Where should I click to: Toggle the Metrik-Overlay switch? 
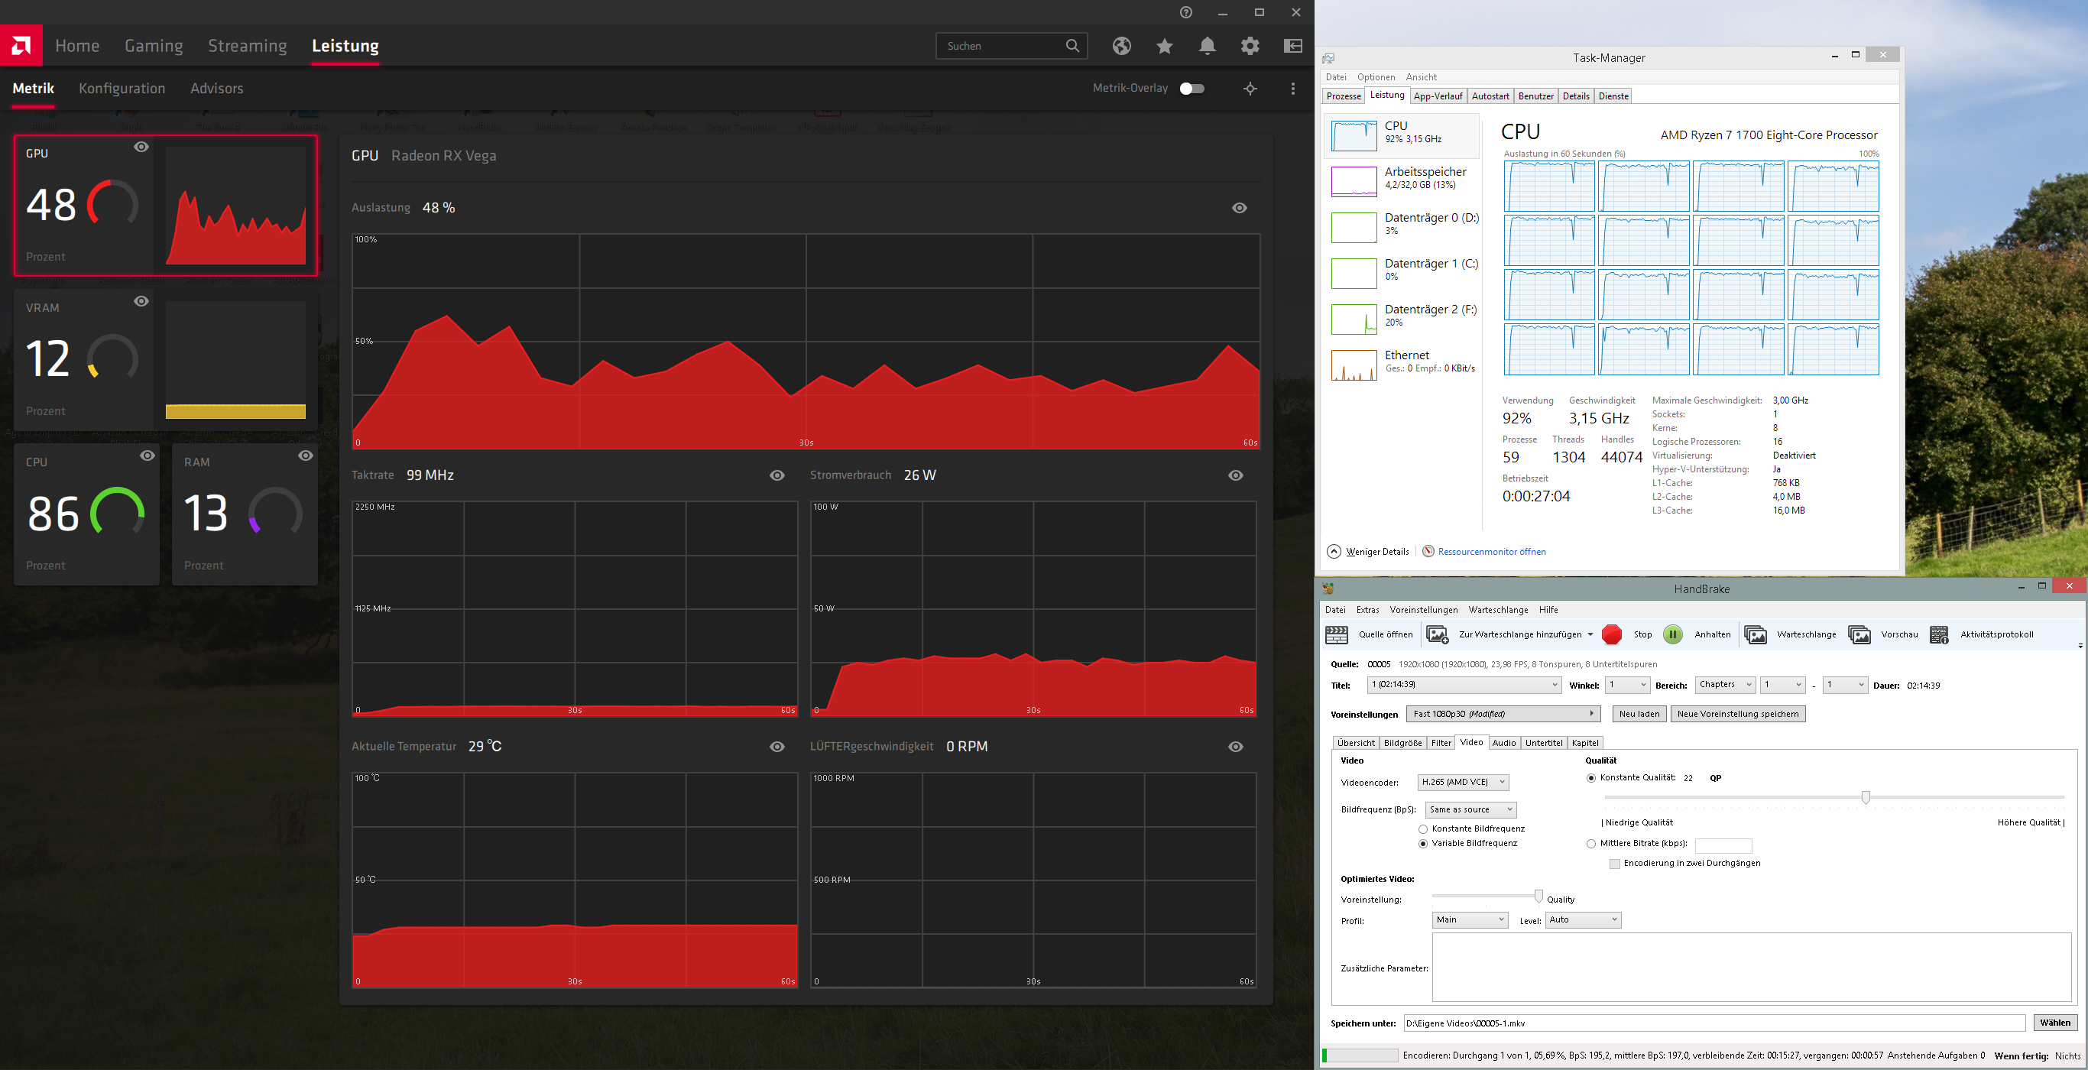[x=1192, y=89]
